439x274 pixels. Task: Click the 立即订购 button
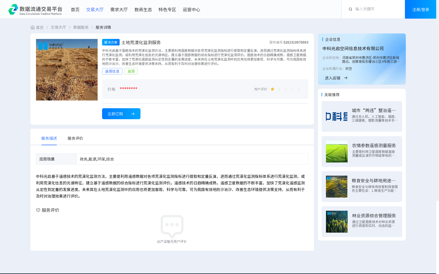[121, 114]
